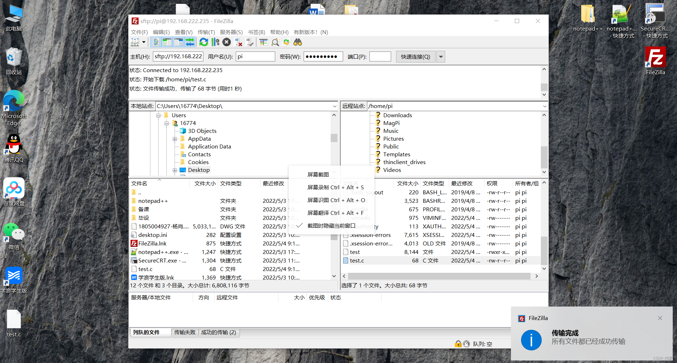Toggle 截图时隐藏当前窗口 checkmark option
Screen dimensions: 677x363
pos(331,226)
